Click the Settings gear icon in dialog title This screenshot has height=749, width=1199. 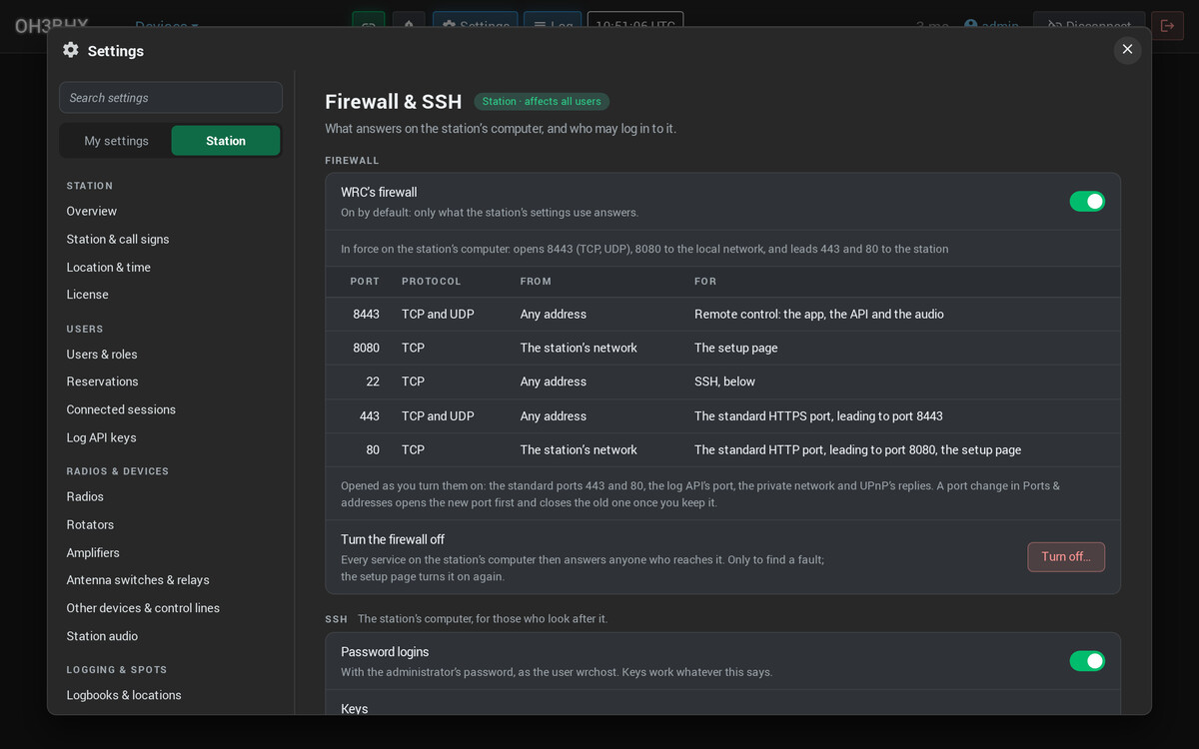coord(70,50)
